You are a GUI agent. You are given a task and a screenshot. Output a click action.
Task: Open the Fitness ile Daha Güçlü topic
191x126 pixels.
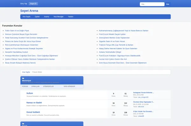click(23, 41)
